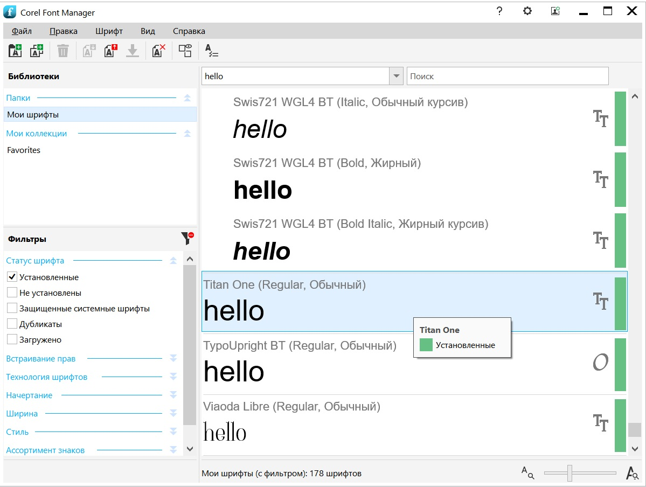Click the trash can delete icon
Image resolution: width=646 pixels, height=487 pixels.
(x=62, y=51)
